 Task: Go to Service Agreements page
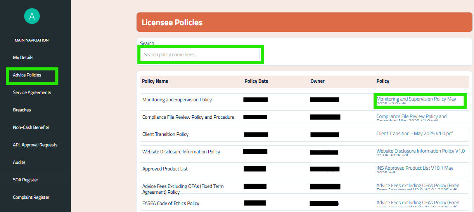[x=32, y=92]
